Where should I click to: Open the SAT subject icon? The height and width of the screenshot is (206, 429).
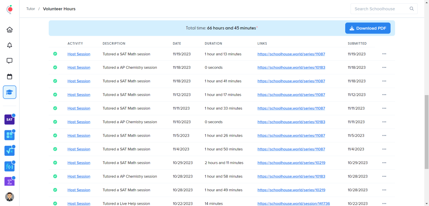9,119
